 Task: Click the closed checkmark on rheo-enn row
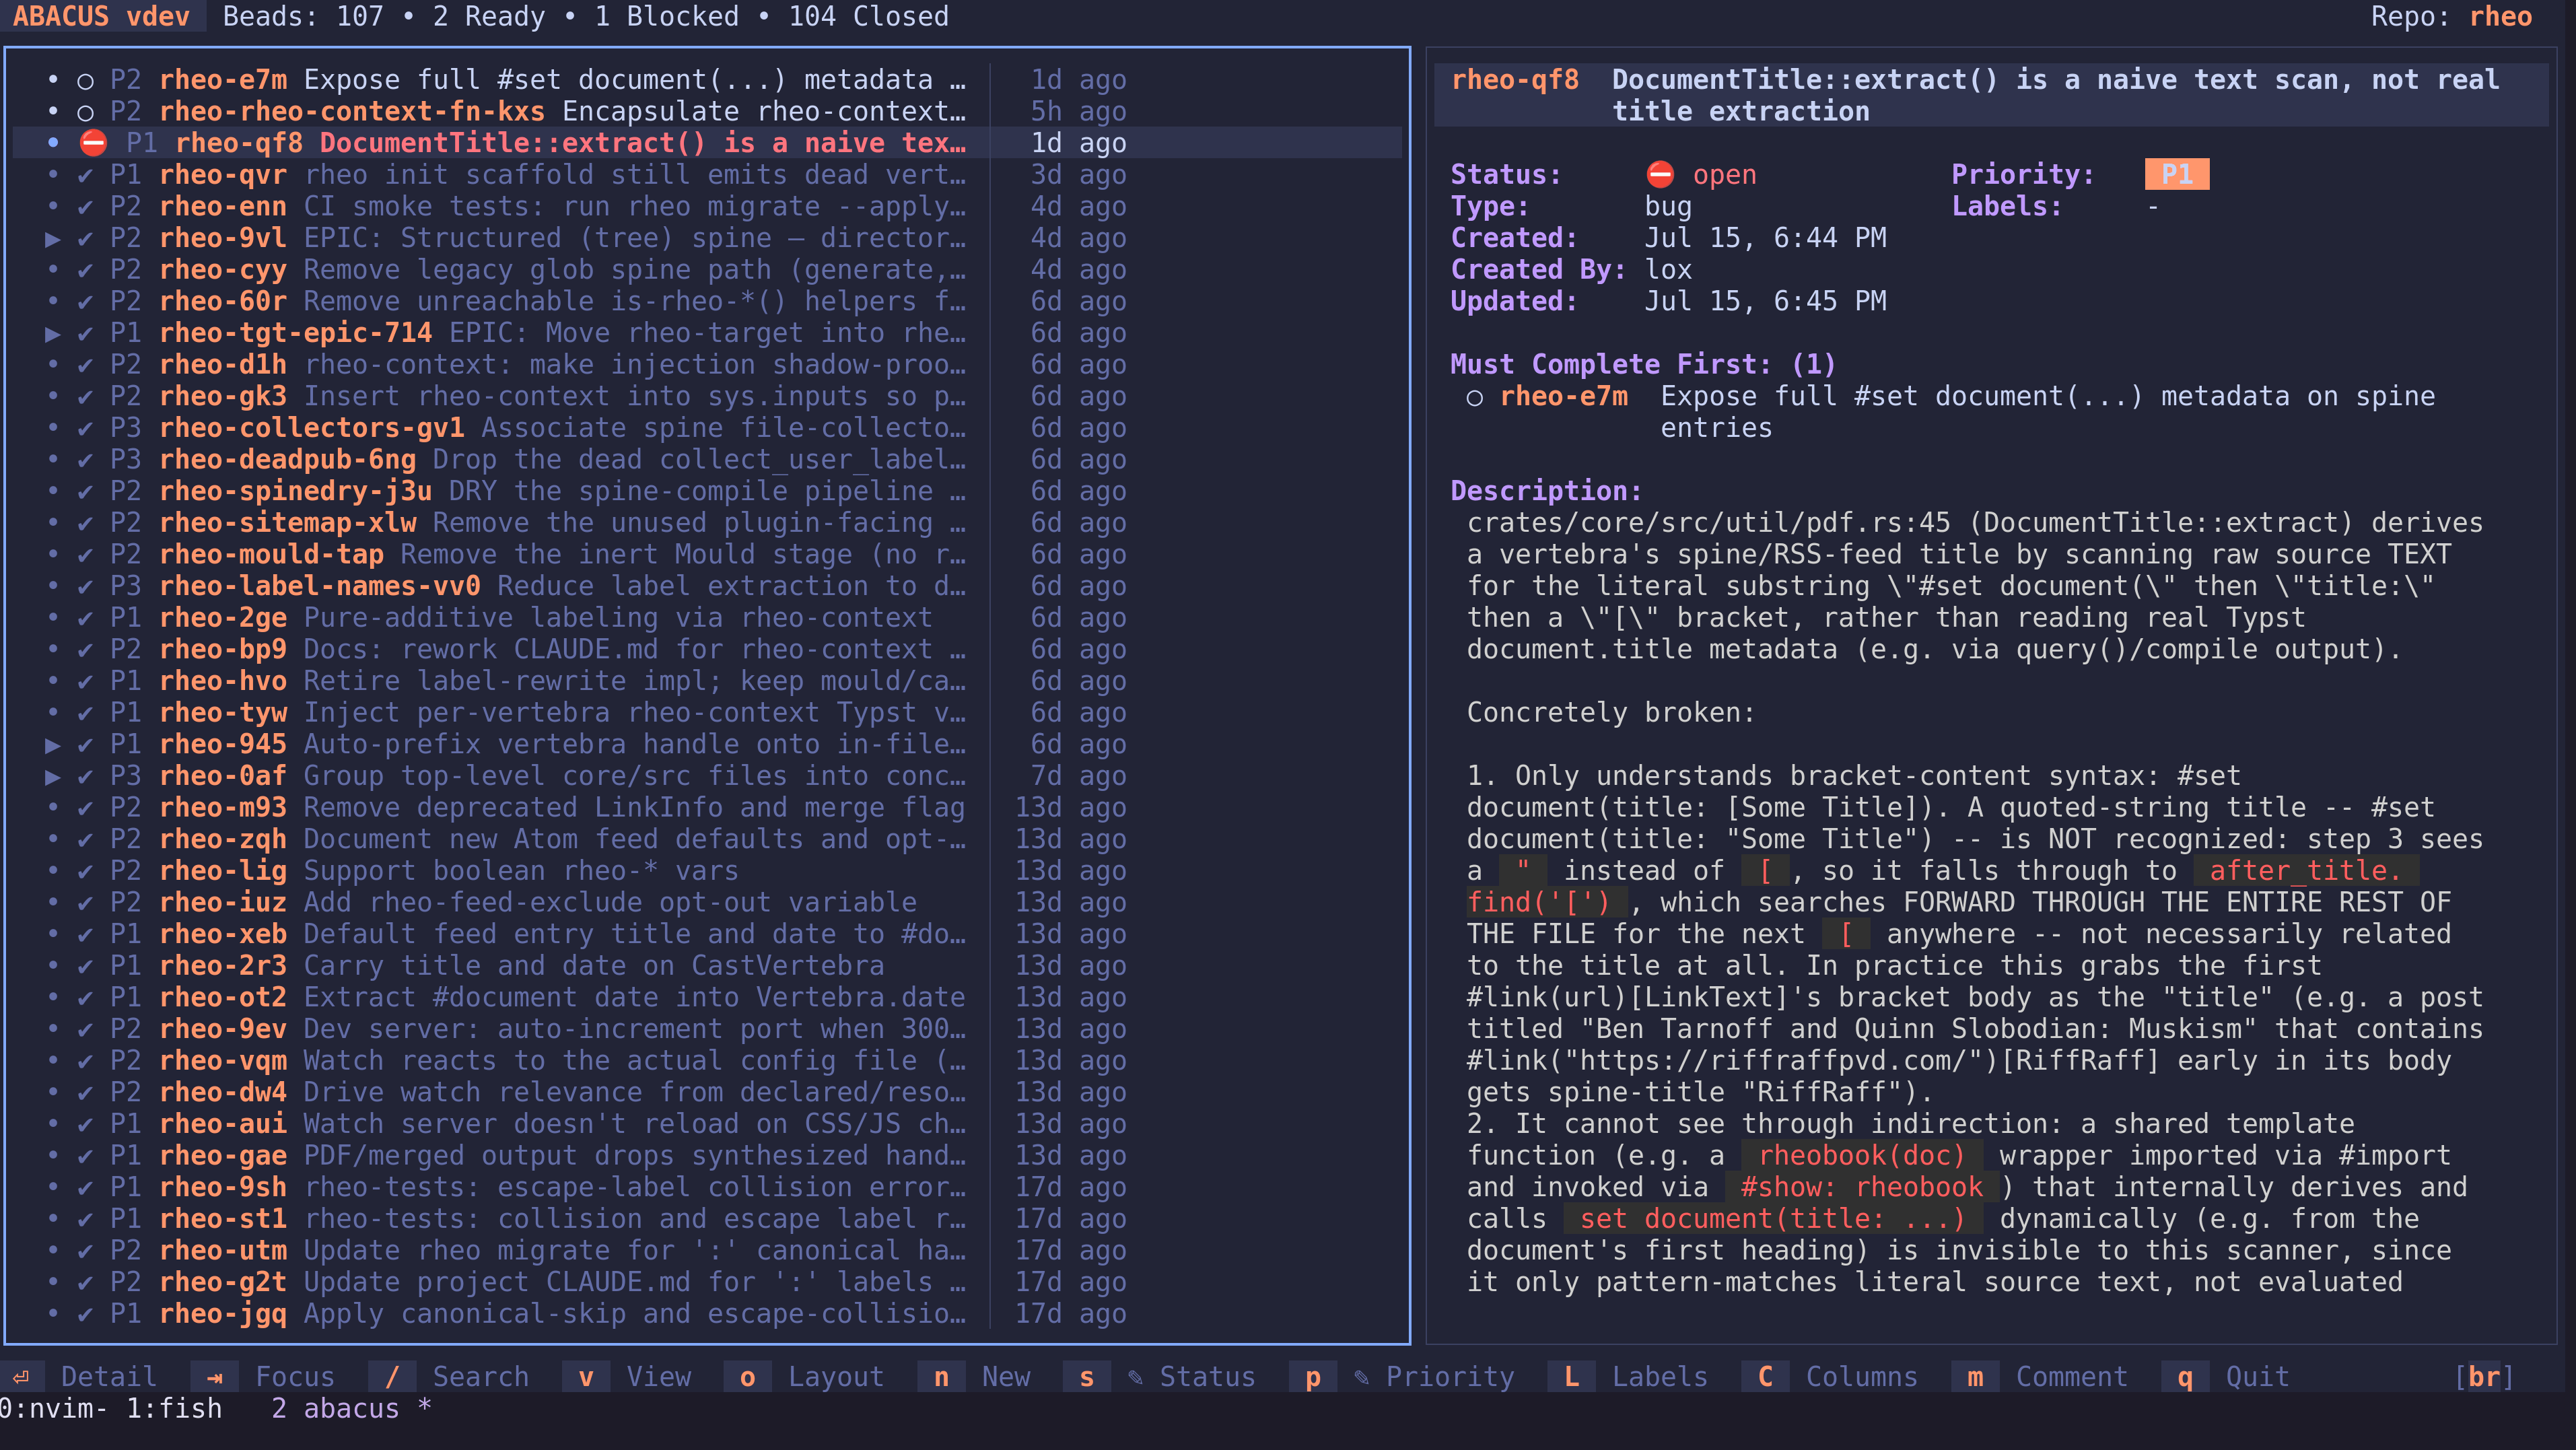(86, 207)
